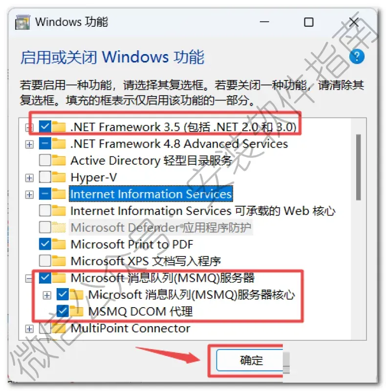Expand Microsoft 消息队列(MSMQ)服务器核心 node
386x391 pixels.
tap(47, 295)
